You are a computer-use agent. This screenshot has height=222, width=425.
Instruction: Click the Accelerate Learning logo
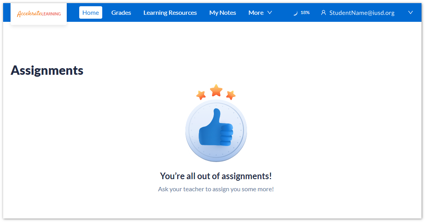39,14
